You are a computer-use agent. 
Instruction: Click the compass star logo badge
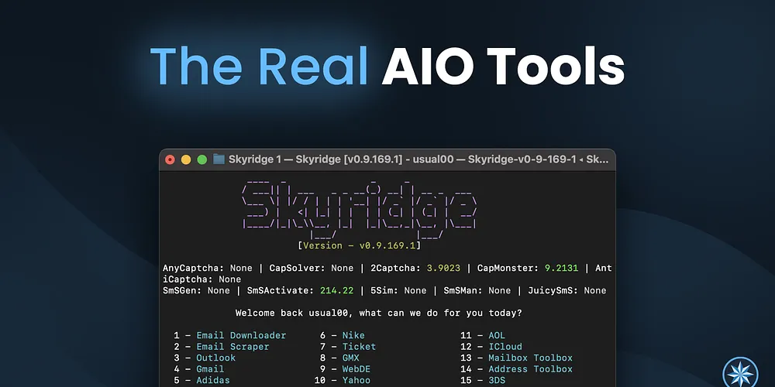(739, 372)
